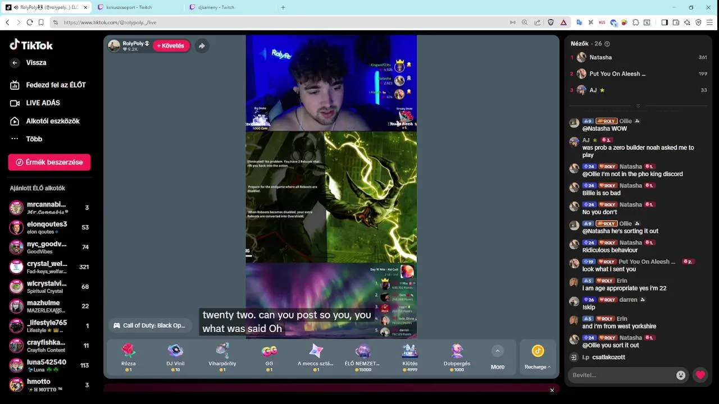719x404 pixels.
Task: Go back with the Vissza arrow
Action: coord(15,63)
